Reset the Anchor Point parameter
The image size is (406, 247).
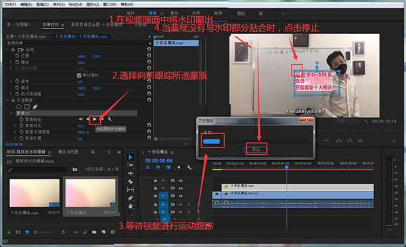(149, 87)
